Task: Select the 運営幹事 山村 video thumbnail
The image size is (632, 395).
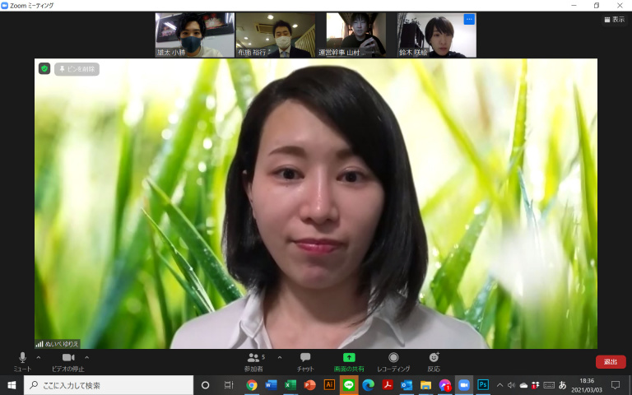Action: pos(355,35)
